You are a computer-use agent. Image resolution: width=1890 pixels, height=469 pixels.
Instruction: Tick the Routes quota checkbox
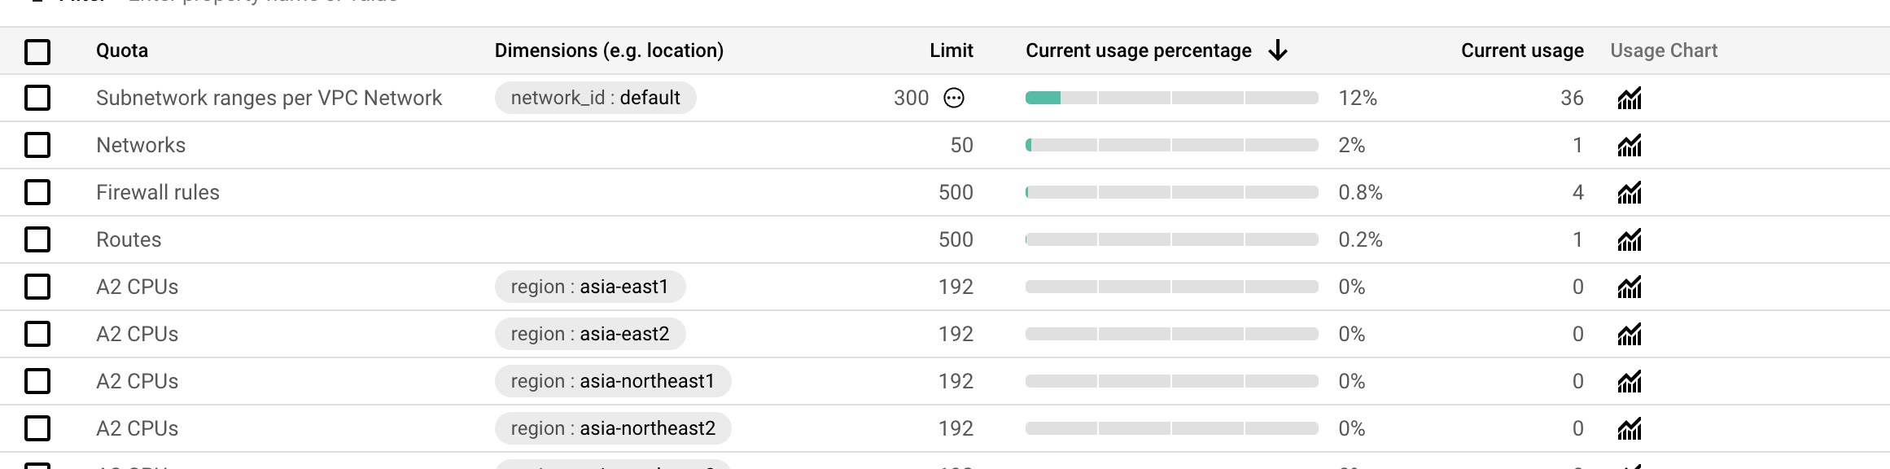pyautogui.click(x=37, y=239)
